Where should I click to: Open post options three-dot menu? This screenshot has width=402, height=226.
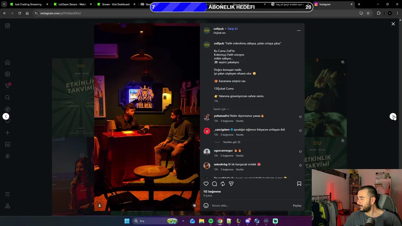tap(299, 30)
